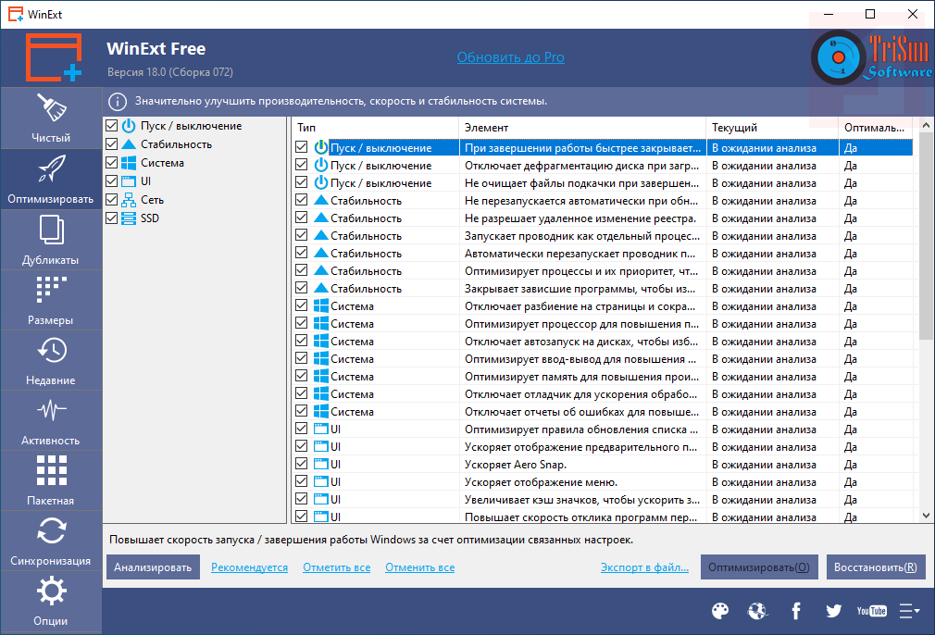Toggle Сеть category checkbox

[x=111, y=200]
